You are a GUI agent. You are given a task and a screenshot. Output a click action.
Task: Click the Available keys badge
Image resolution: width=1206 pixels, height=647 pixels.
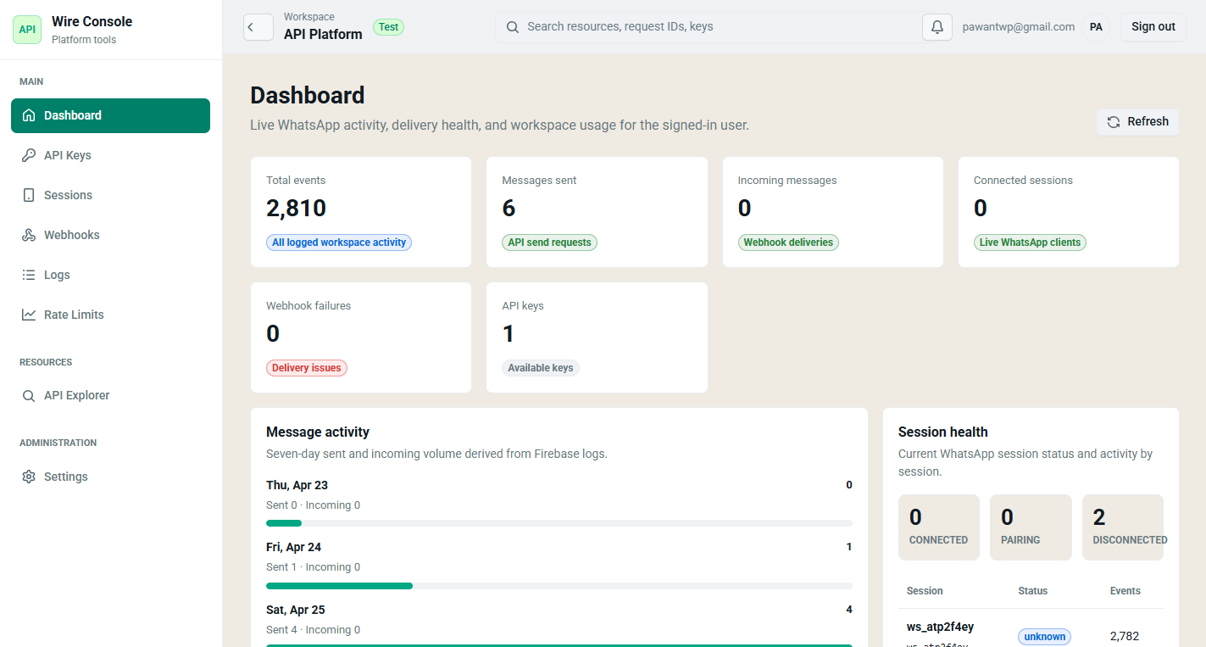[x=541, y=368]
